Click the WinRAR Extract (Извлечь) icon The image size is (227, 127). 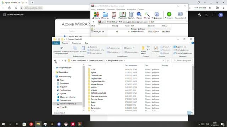coord(105,15)
